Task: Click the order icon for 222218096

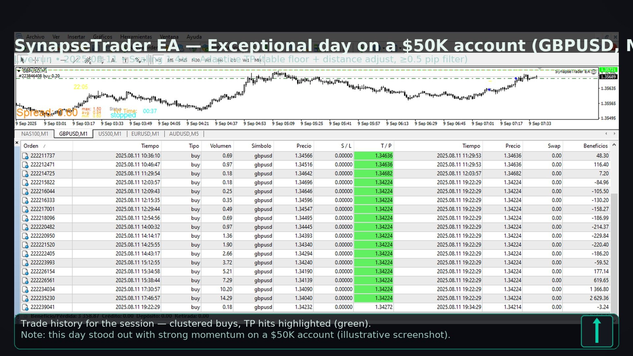Action: pos(25,218)
